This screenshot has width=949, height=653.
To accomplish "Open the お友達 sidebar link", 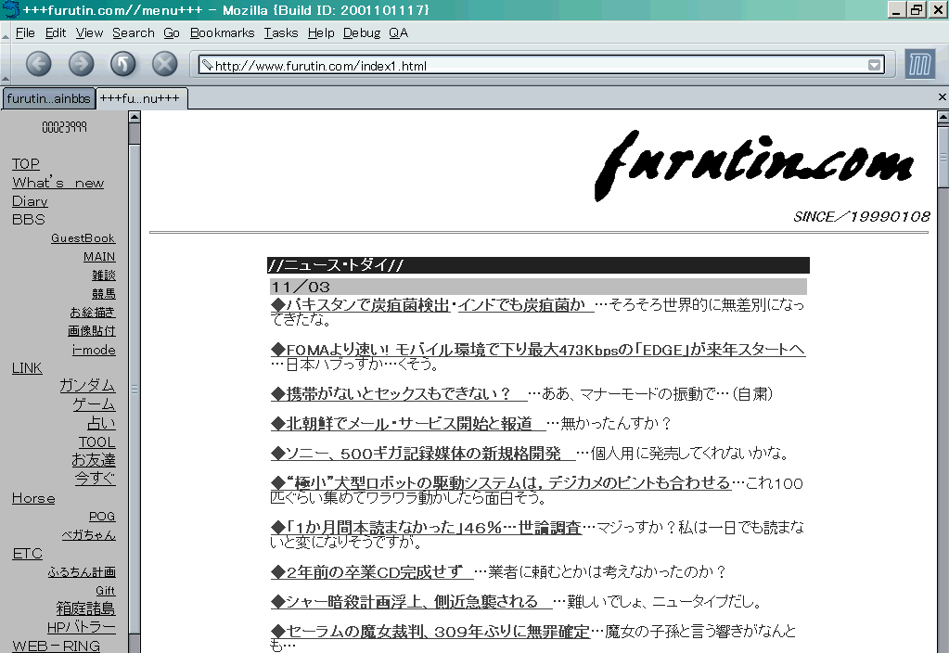I will 93,460.
